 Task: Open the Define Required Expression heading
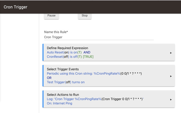[67, 48]
